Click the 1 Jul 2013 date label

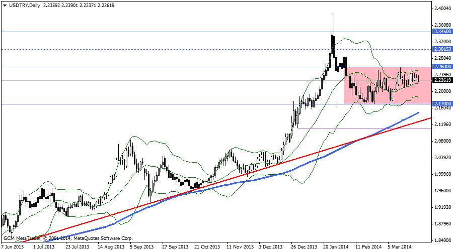click(x=44, y=247)
